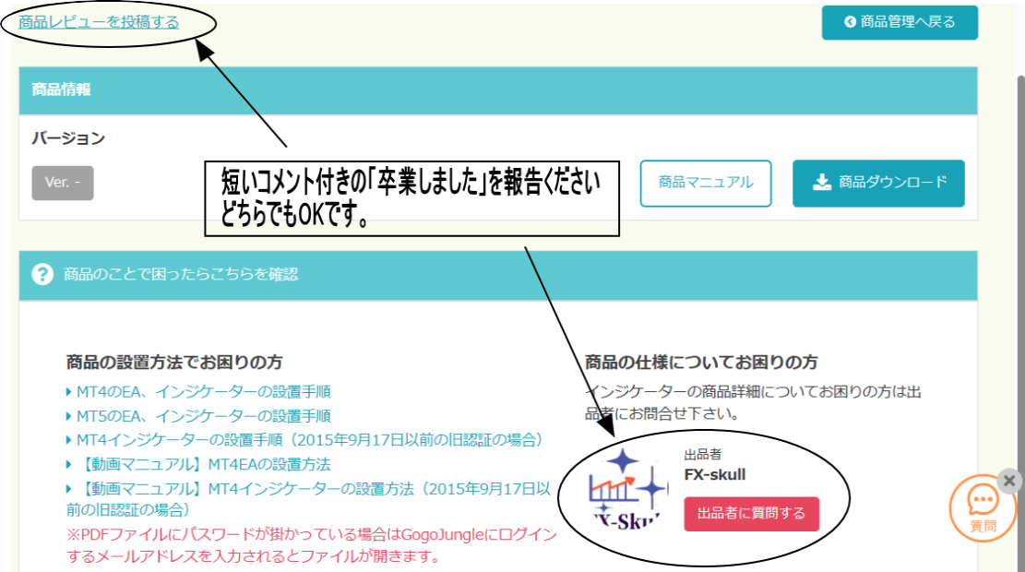Click the 商品のことで困ったらこちらを確認 header text
1025x572 pixels.
tap(181, 275)
